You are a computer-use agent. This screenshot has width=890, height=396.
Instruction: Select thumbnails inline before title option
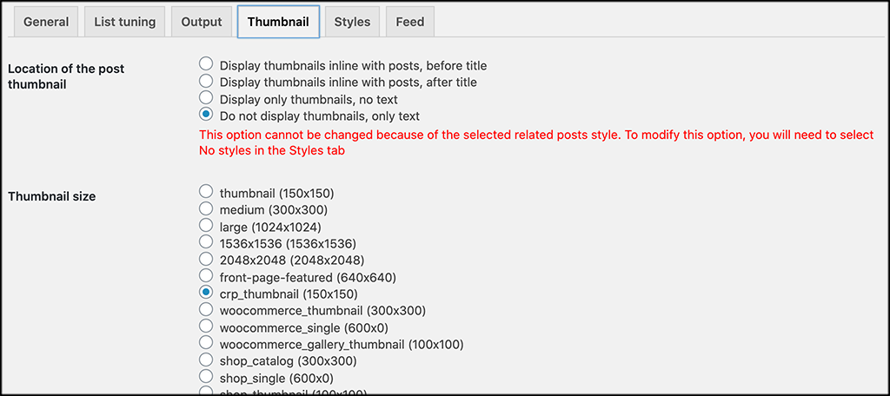point(206,64)
